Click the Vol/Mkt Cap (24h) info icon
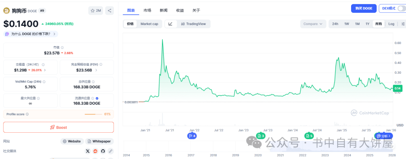 coord(44,82)
